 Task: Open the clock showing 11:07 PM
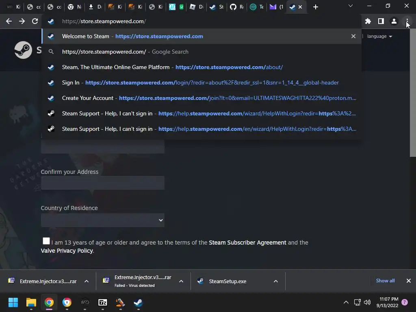[387, 302]
